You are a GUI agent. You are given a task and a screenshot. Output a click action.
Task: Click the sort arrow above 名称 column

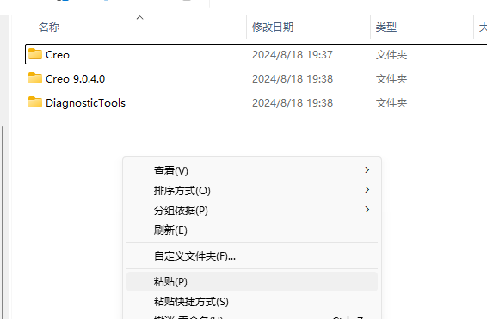pyautogui.click(x=139, y=18)
